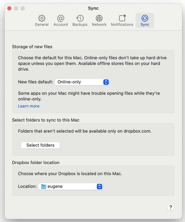
Task: Click the notification badge dot
Action: (125, 16)
